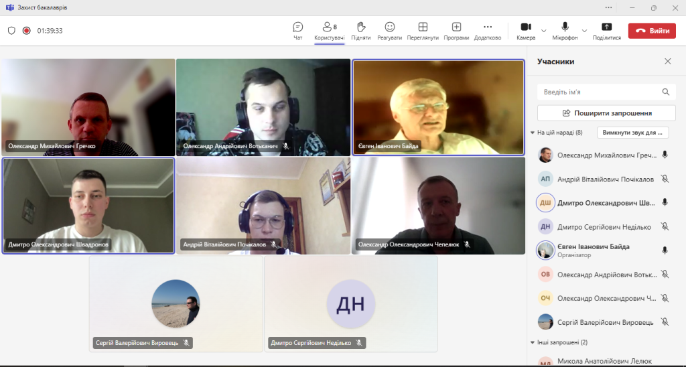Toggle the Мікрофон microphone button
Image resolution: width=686 pixels, height=367 pixels.
pyautogui.click(x=565, y=31)
